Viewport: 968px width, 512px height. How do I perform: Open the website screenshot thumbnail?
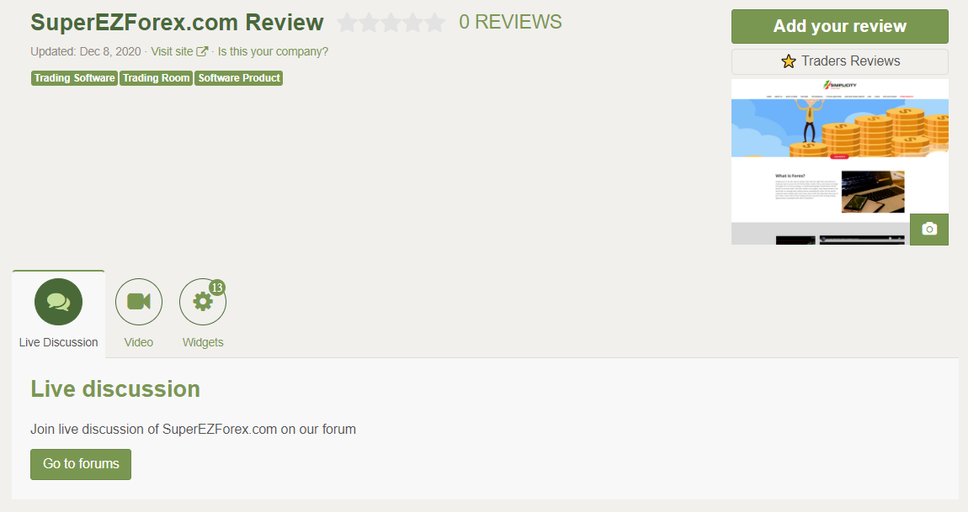click(x=839, y=161)
